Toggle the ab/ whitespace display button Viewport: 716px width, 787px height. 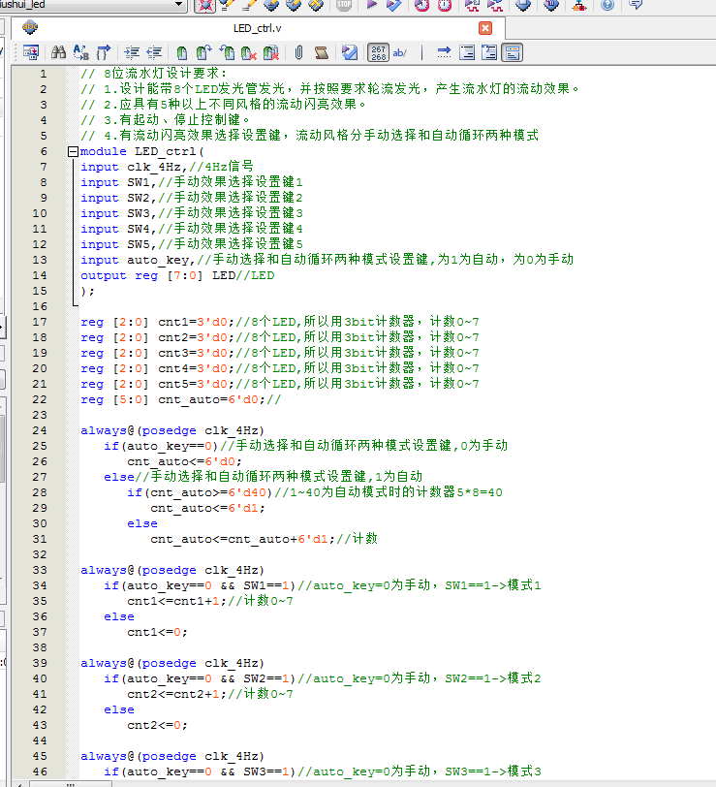click(x=400, y=52)
